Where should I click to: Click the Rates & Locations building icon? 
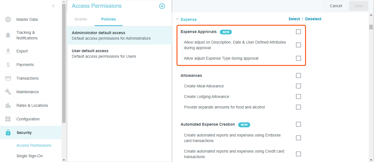click(x=8, y=105)
